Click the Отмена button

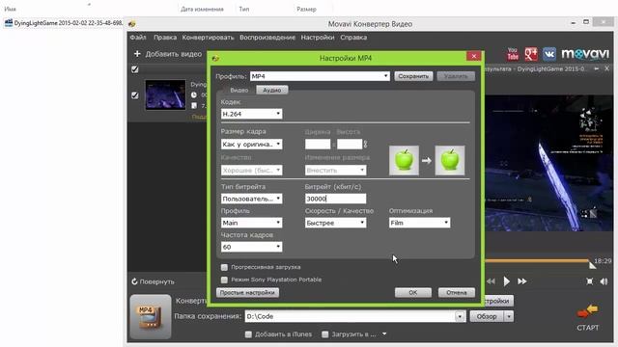(x=457, y=293)
